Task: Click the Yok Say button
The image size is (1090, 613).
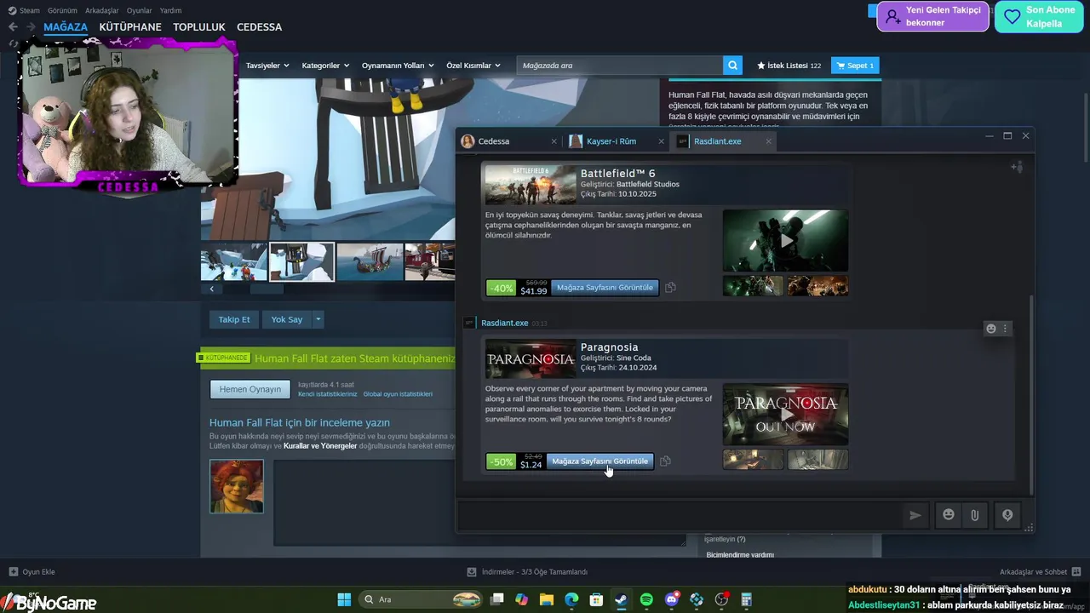Action: [287, 319]
